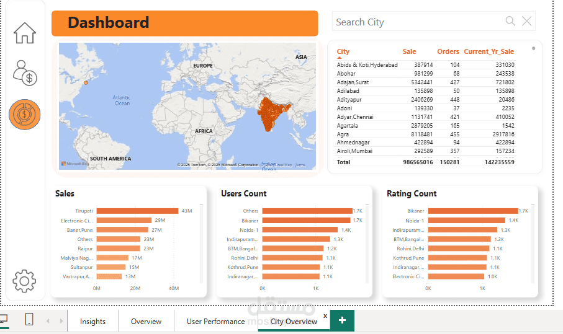Click the Sales chart vertical scrollbar
563x334 pixels.
pos(202,244)
